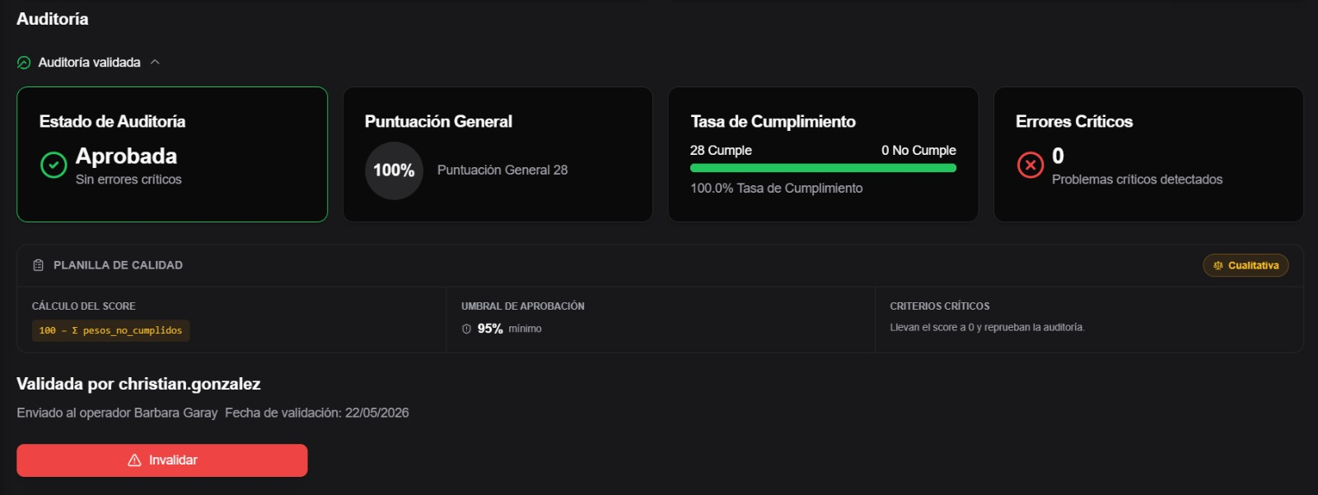The height and width of the screenshot is (495, 1318).
Task: Click the 'Puntuación General' card title
Action: click(438, 122)
